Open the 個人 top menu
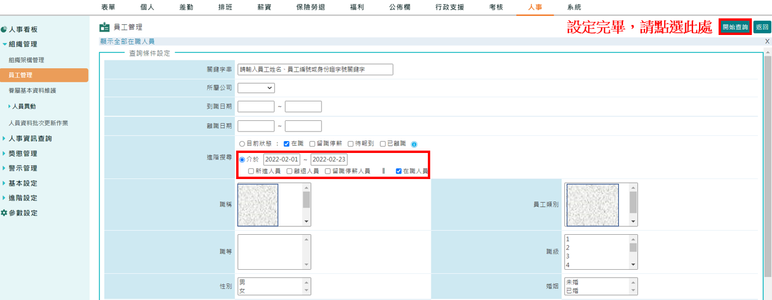The height and width of the screenshot is (300, 772). [147, 7]
